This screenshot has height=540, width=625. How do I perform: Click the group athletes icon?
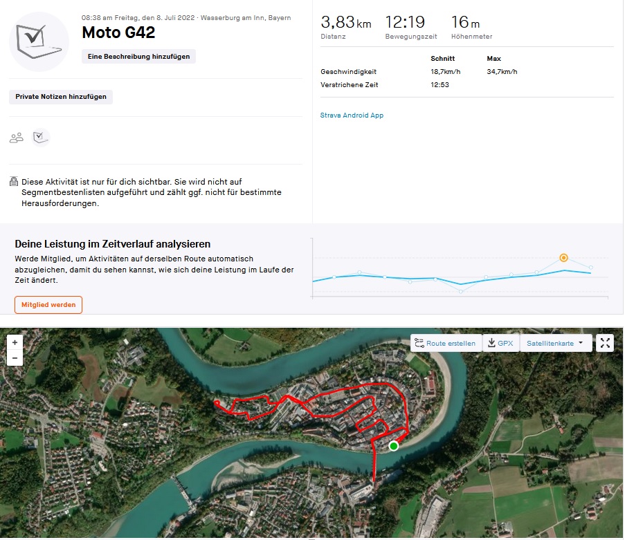[16, 138]
